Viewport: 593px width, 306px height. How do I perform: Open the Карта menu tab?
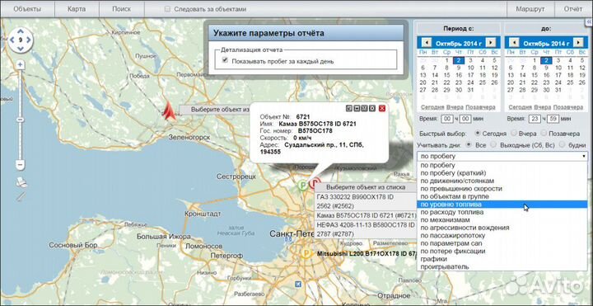tap(77, 9)
